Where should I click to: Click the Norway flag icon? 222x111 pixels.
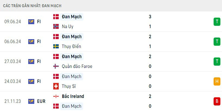56,27
